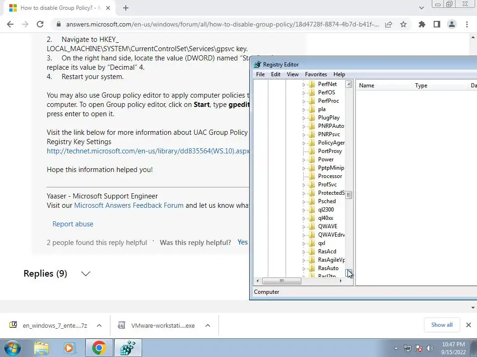Launch Windows Media Player from taskbar

[x=70, y=348]
